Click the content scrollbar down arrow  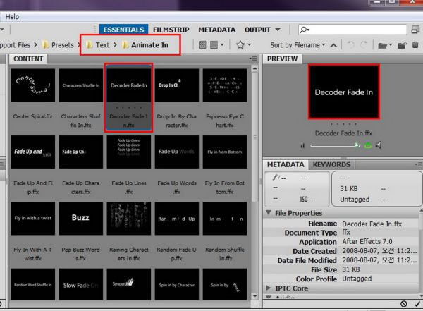tap(255, 296)
